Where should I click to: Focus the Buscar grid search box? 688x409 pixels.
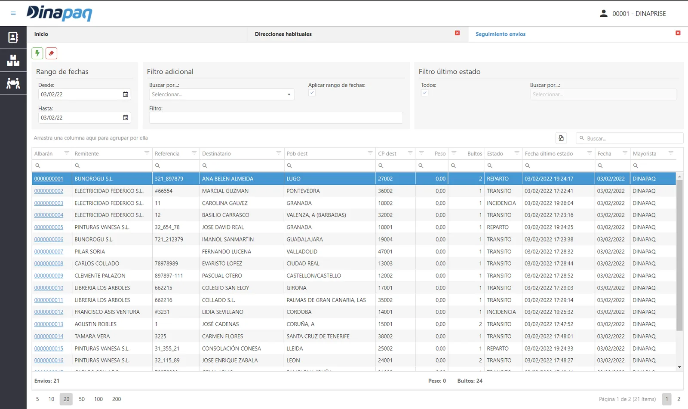pyautogui.click(x=630, y=138)
